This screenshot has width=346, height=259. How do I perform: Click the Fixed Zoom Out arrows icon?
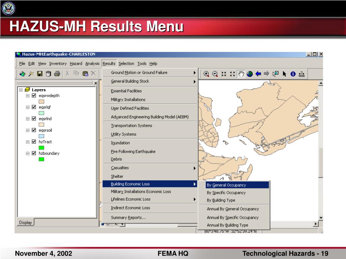coord(232,74)
